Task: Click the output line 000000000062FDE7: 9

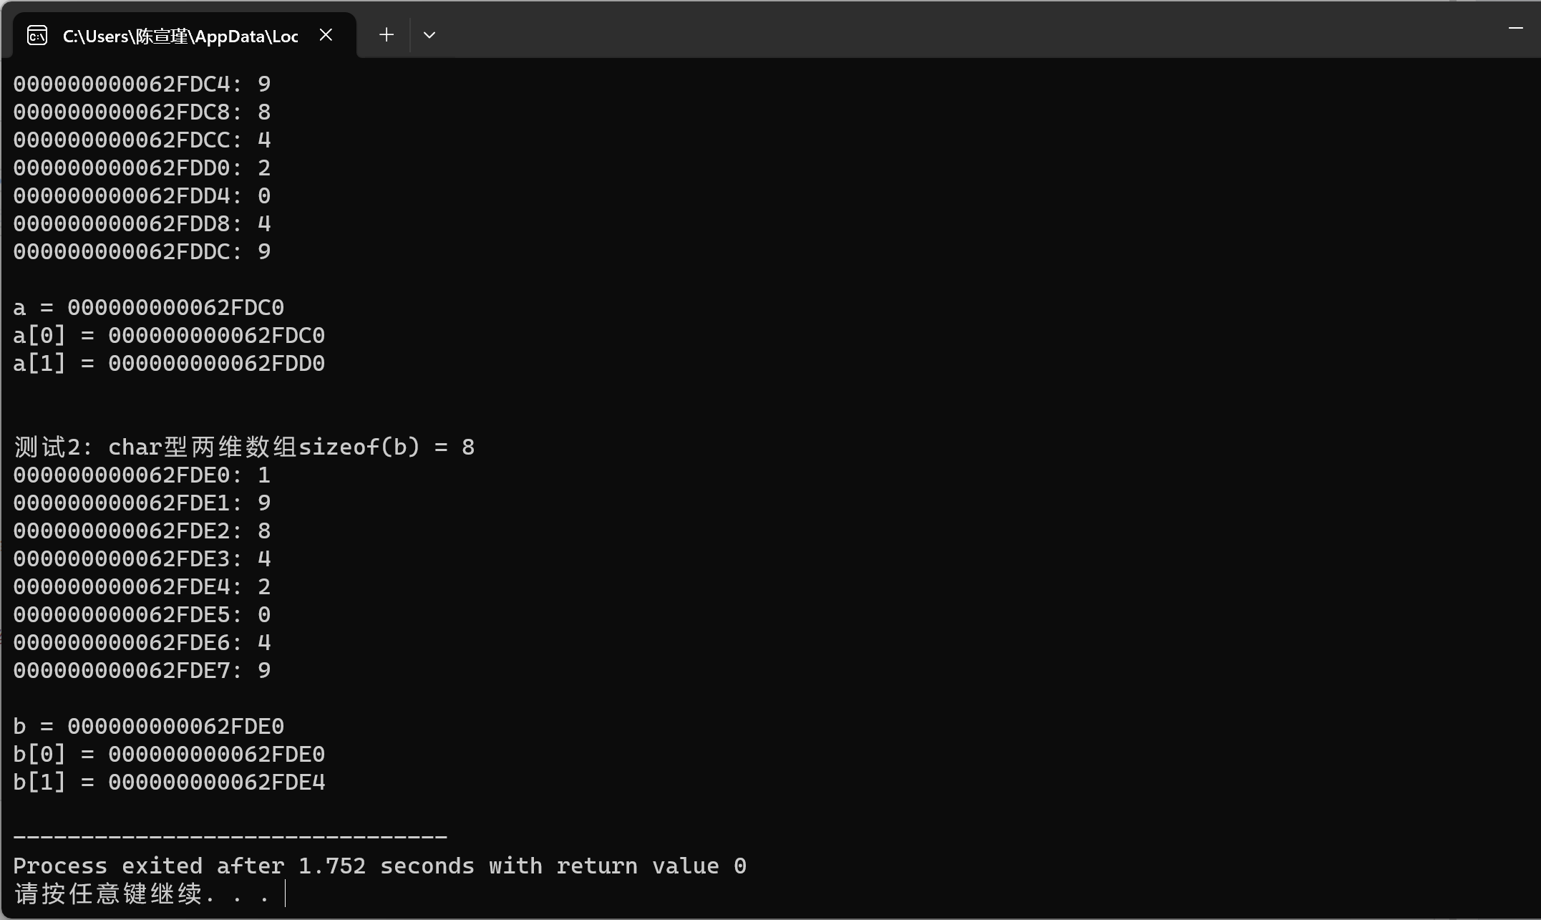Action: pos(142,671)
